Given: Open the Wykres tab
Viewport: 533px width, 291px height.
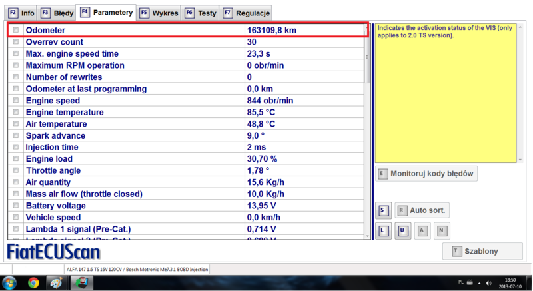Looking at the screenshot, I should click(x=157, y=13).
